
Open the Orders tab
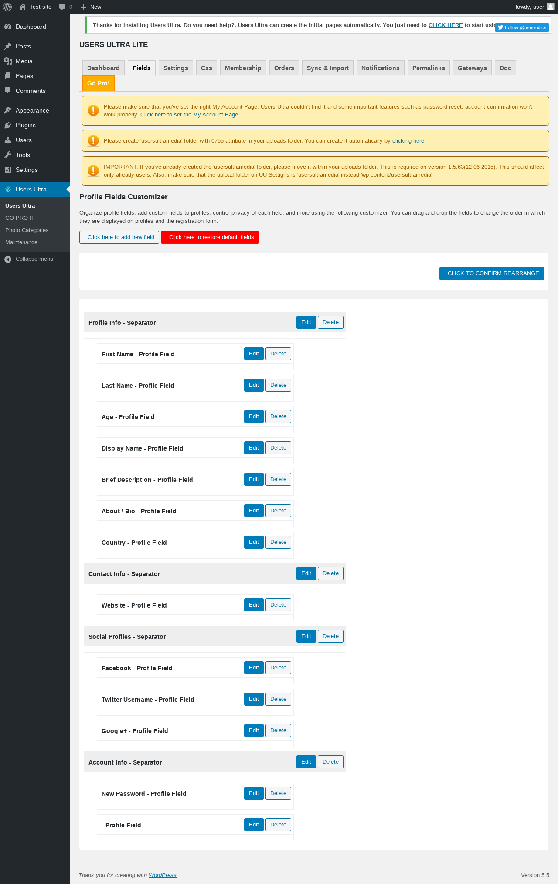pos(284,68)
